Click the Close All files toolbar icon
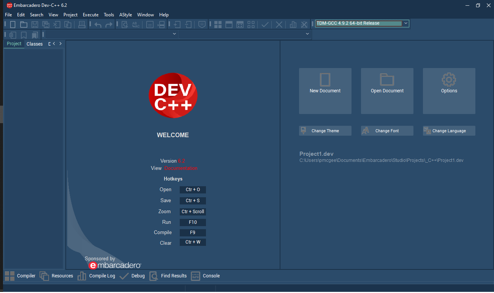The width and height of the screenshot is (494, 293). coord(68,25)
